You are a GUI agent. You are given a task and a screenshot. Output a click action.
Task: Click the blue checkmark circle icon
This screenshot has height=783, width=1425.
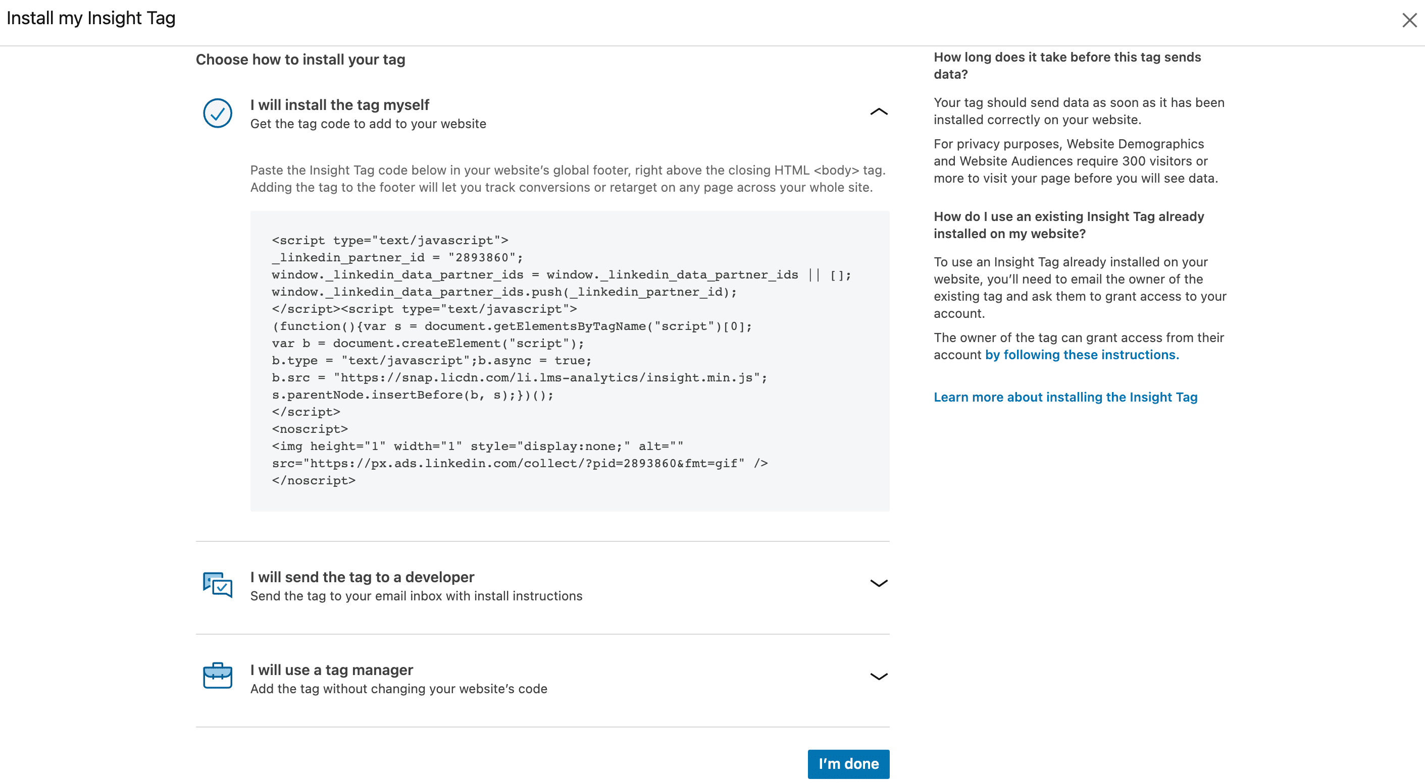(218, 114)
